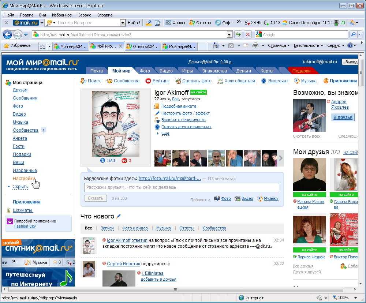This screenshot has width=366, height=303.
Task: Click the horizontal scrollbar thumb
Action: [176, 289]
